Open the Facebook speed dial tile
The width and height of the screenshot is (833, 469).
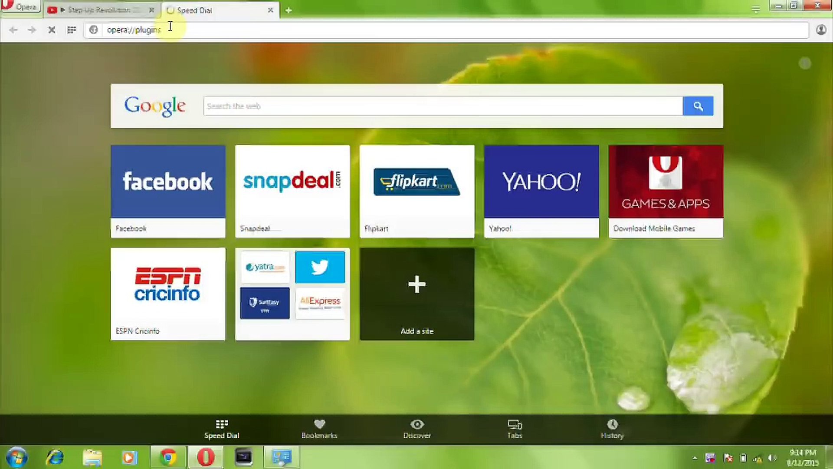coord(168,191)
